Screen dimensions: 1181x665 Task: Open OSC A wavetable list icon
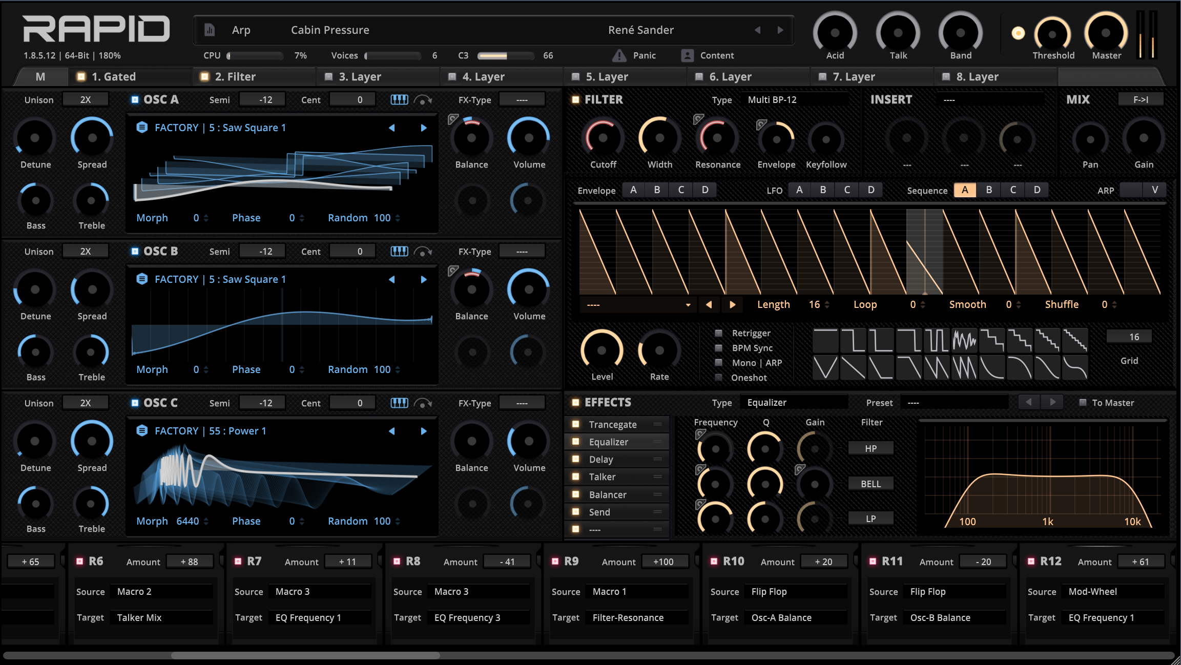[142, 127]
